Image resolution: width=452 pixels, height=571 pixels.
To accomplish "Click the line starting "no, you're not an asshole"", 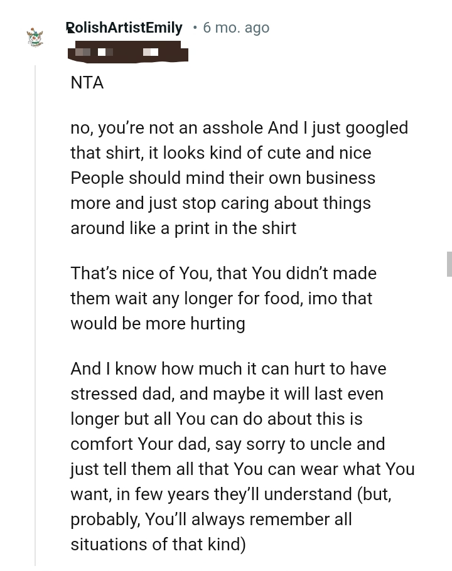I will tap(239, 128).
